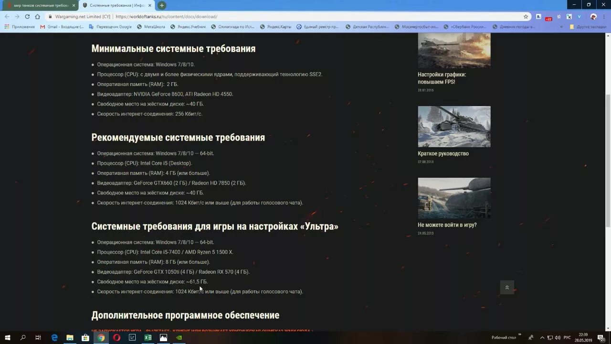611x344 pixels.
Task: Switch the РУС input language indicator
Action: [x=567, y=337]
